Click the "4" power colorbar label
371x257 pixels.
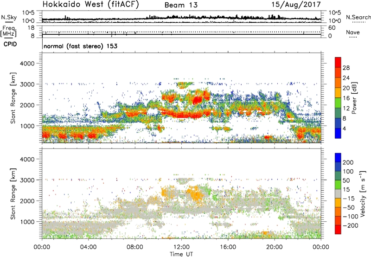pyautogui.click(x=344, y=128)
